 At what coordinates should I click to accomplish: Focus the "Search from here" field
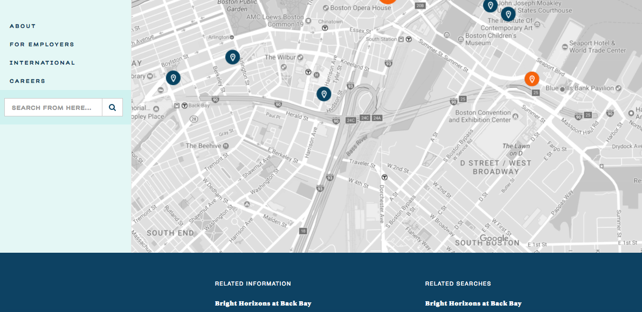pyautogui.click(x=53, y=107)
